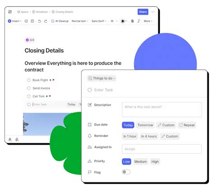Click the inline Today chip in the note
214x189 pixels.
point(71,104)
